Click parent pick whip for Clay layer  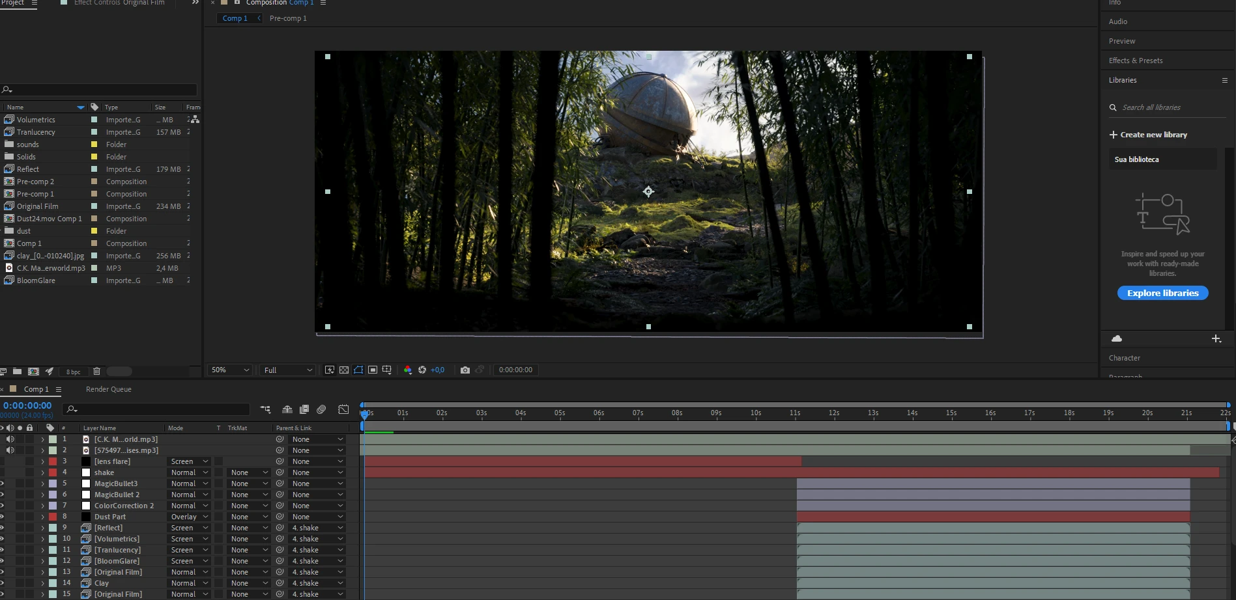(280, 583)
